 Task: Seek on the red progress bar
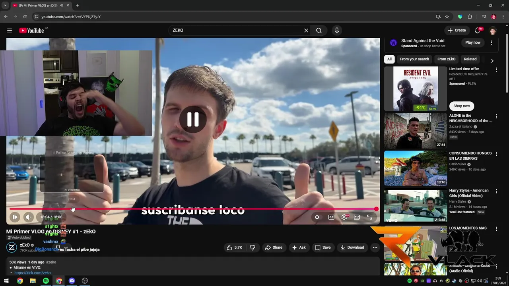[193, 209]
